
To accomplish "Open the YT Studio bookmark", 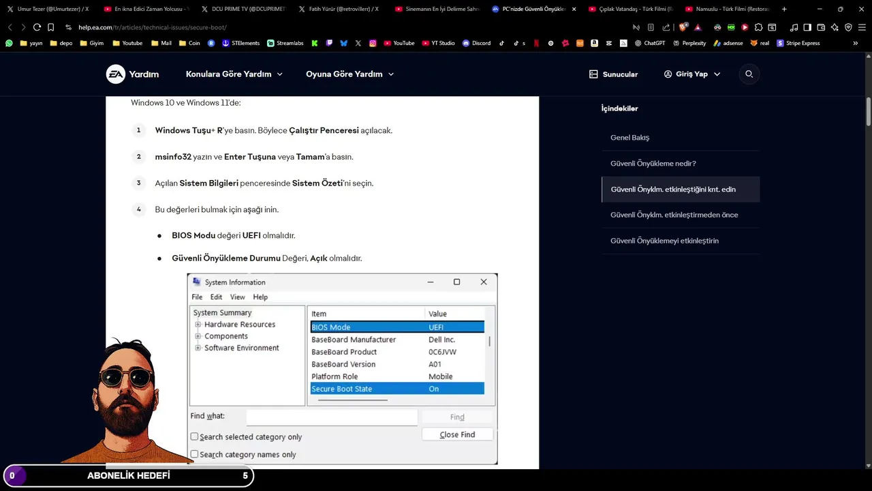I will [438, 43].
